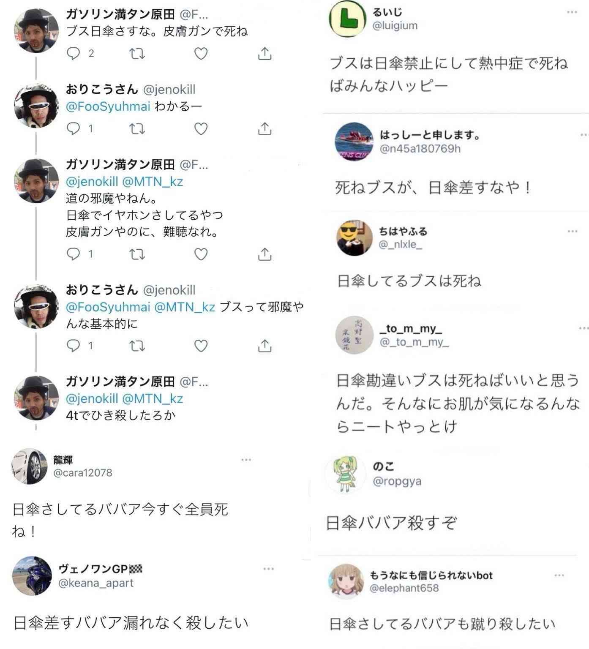Open more options on るいじ's tweet

572,12
